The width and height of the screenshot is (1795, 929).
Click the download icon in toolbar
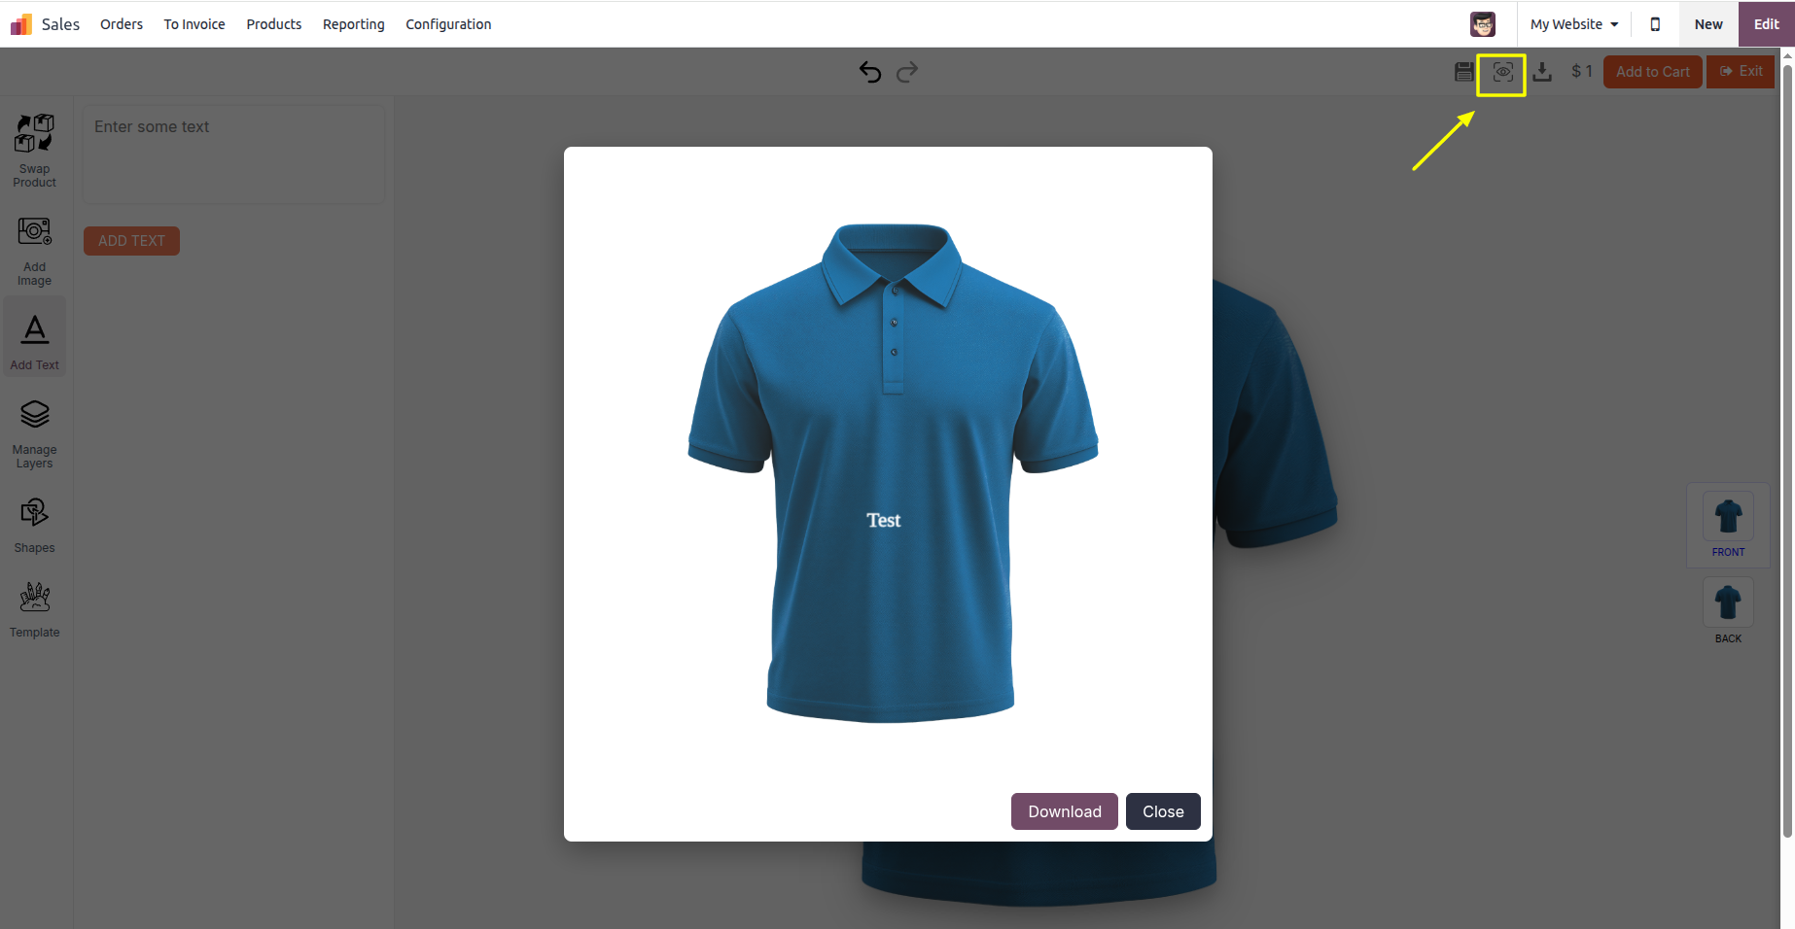pos(1543,72)
